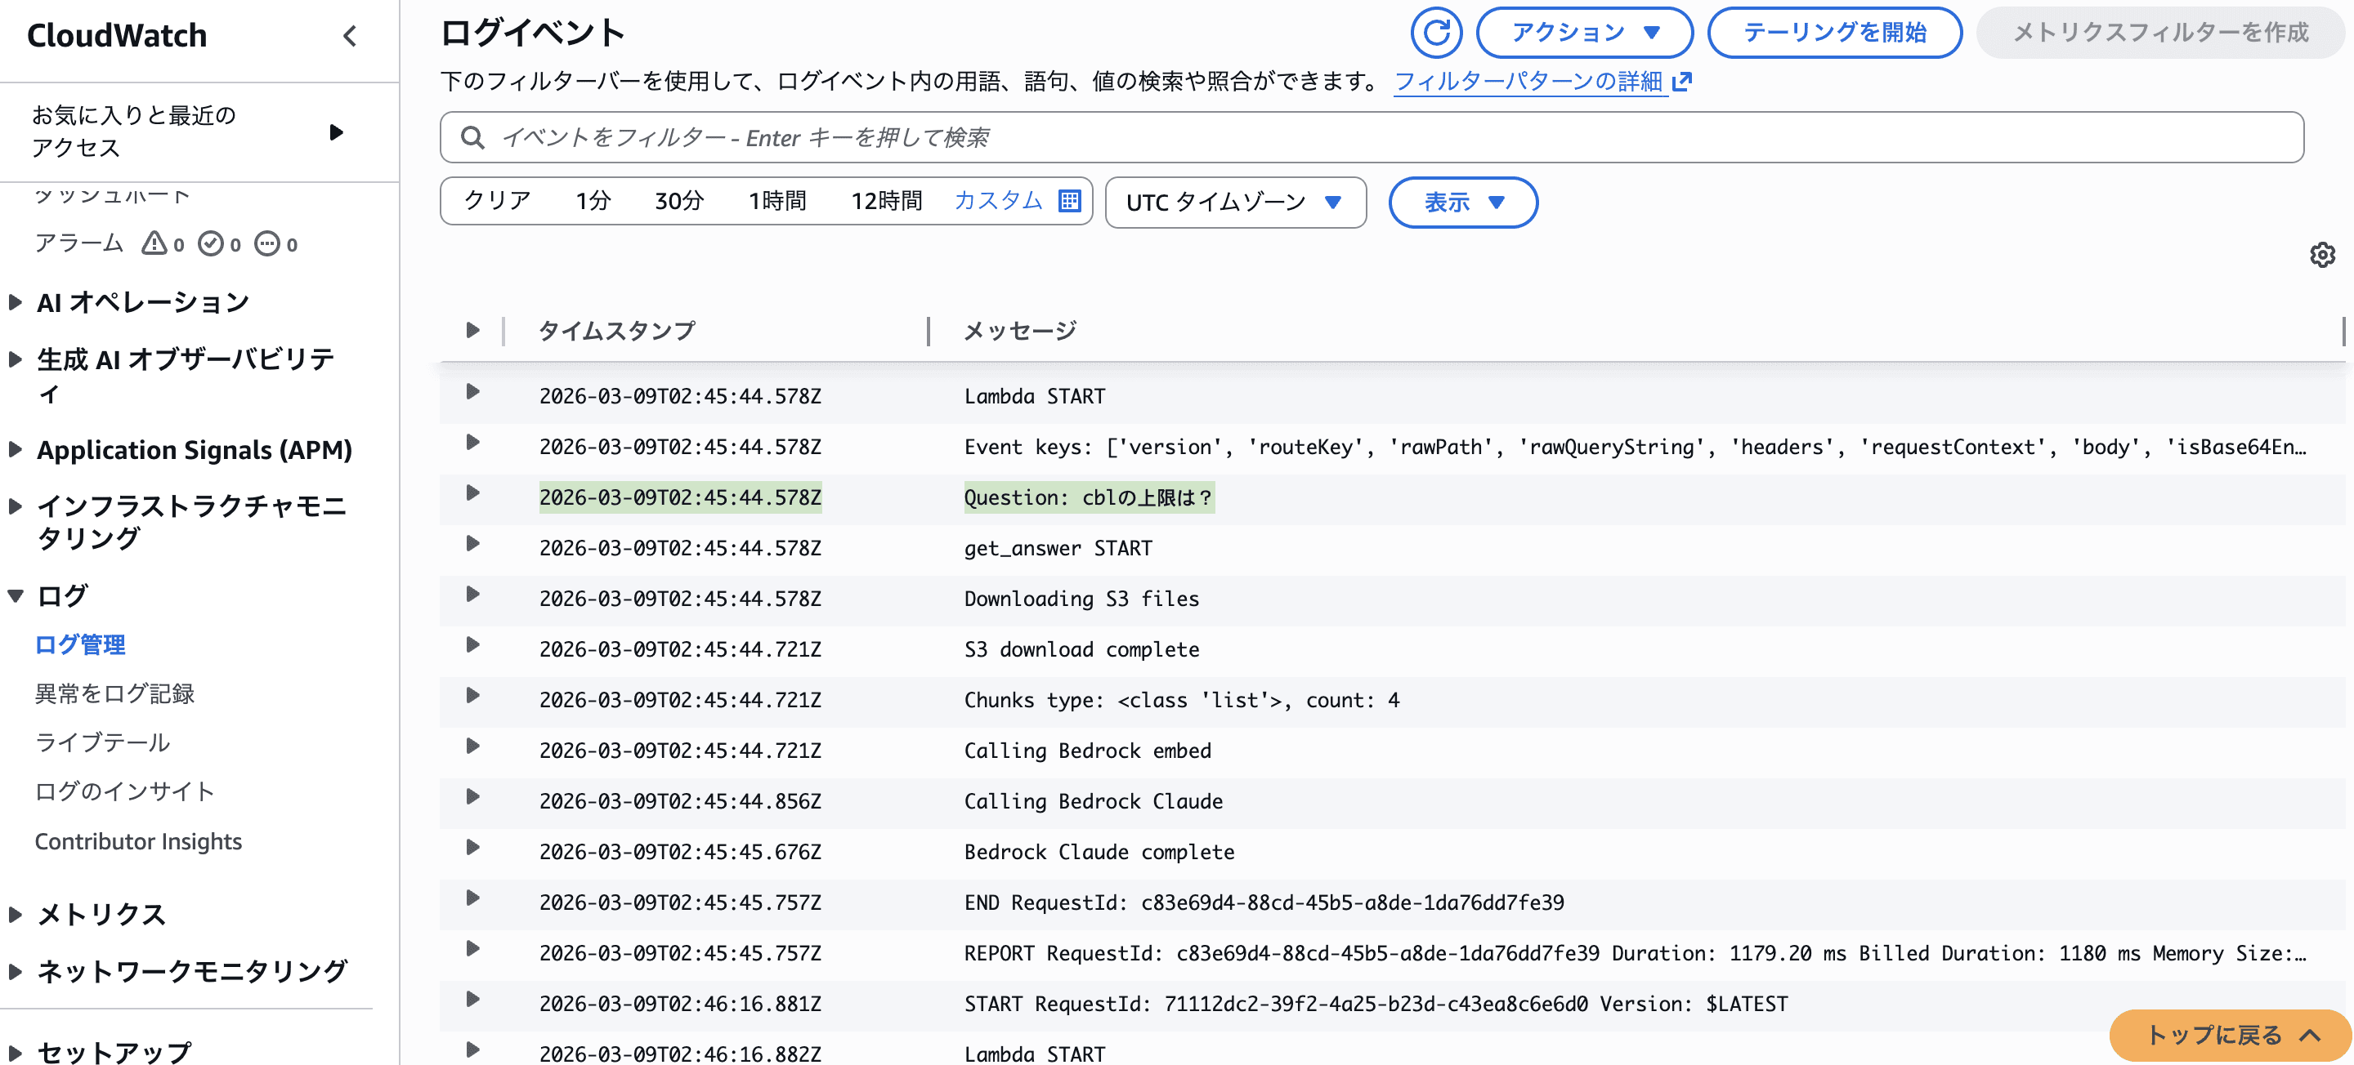This screenshot has width=2354, height=1065.
Task: Collapse the CloudWatch sidebar with the chevron
Action: coord(349,36)
